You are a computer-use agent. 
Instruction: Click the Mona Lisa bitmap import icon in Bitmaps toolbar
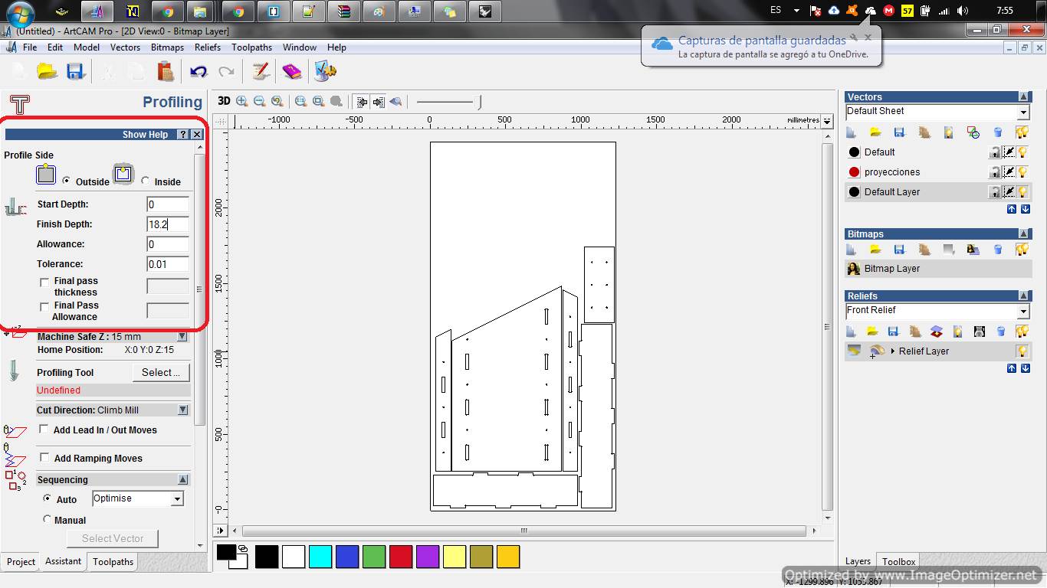pyautogui.click(x=973, y=250)
